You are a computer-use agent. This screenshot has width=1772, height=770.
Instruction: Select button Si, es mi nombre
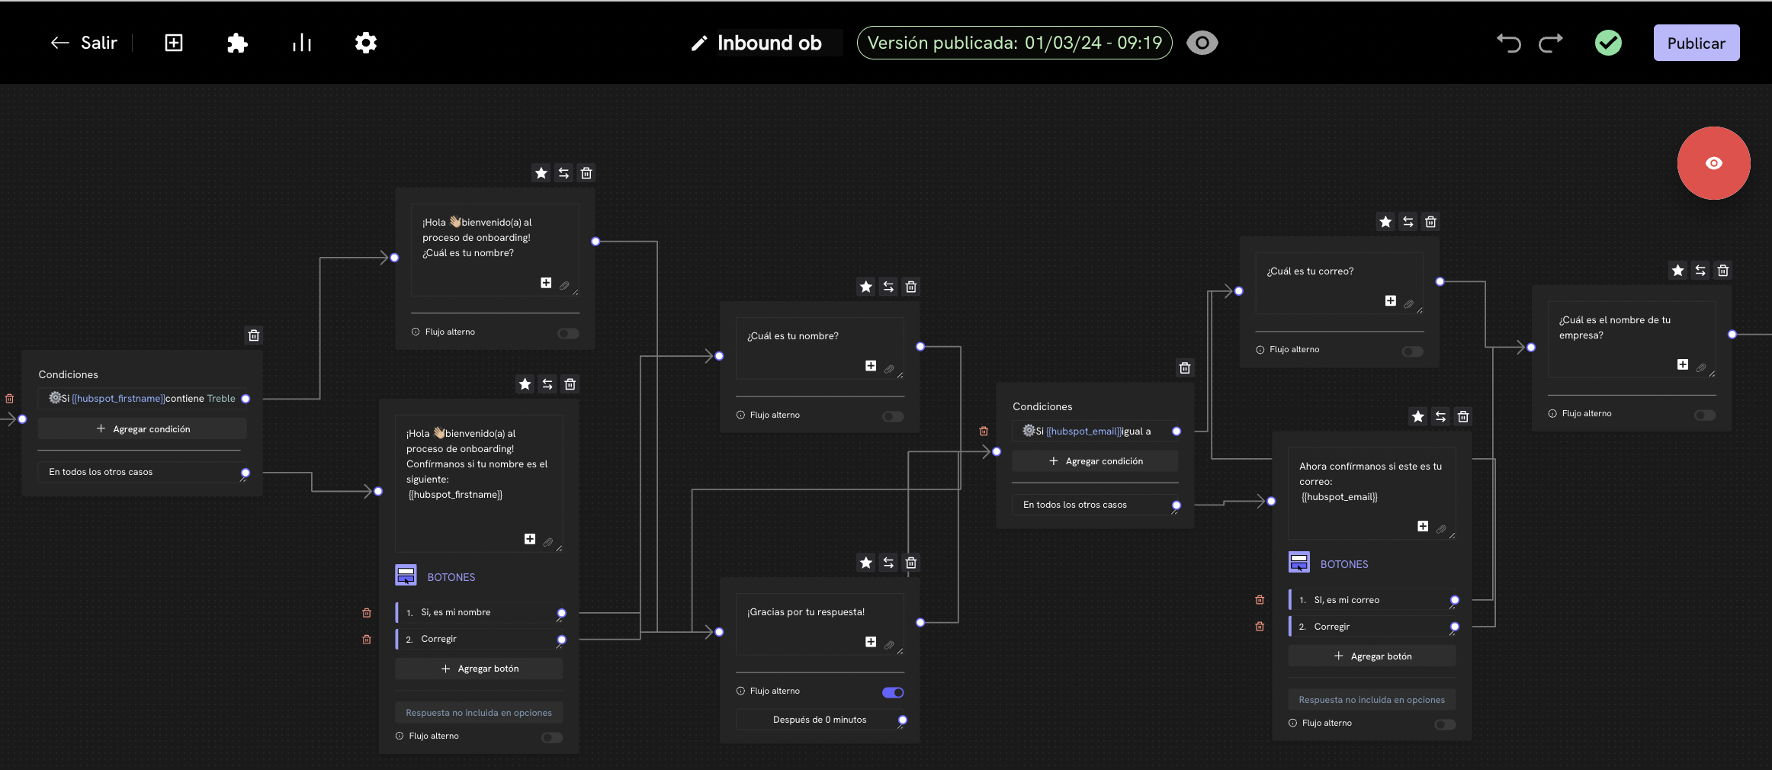tap(480, 613)
